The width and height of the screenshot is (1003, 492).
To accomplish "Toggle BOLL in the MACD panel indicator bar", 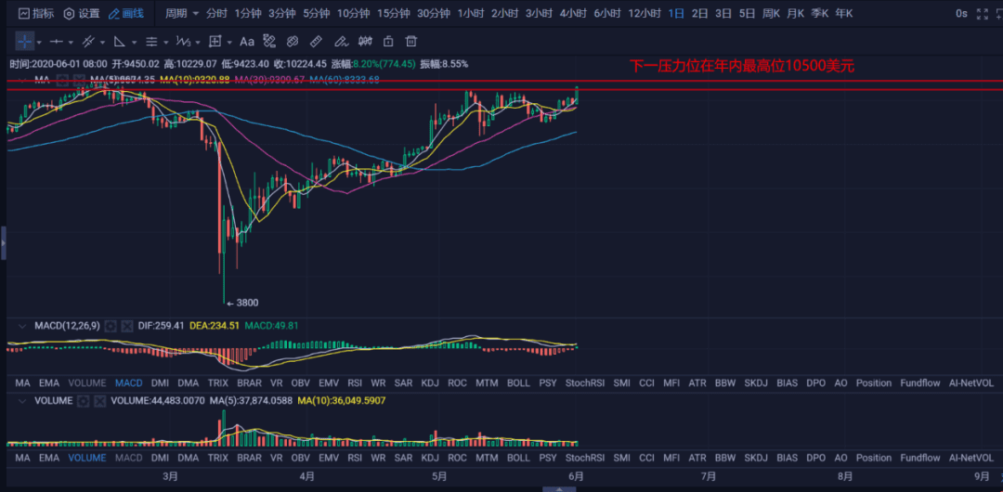I will coord(518,383).
